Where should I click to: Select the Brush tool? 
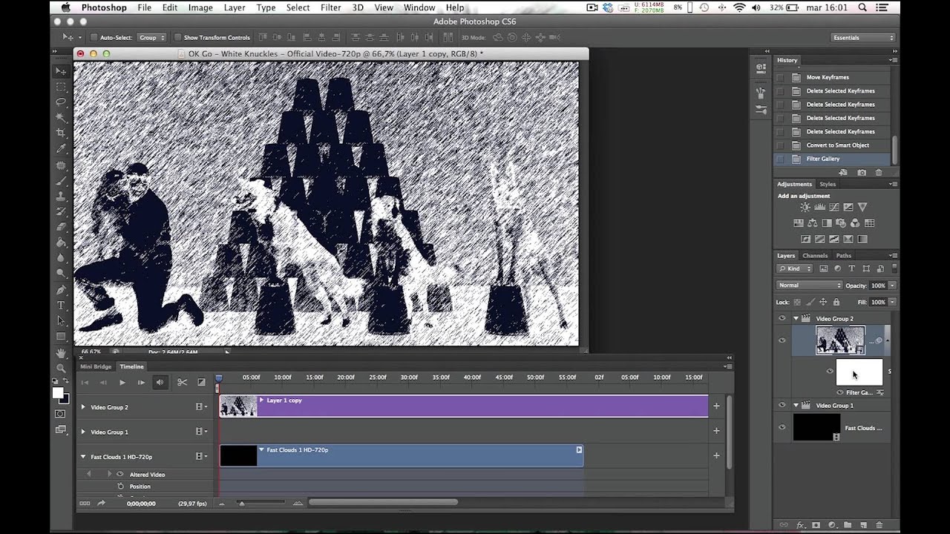pos(61,180)
